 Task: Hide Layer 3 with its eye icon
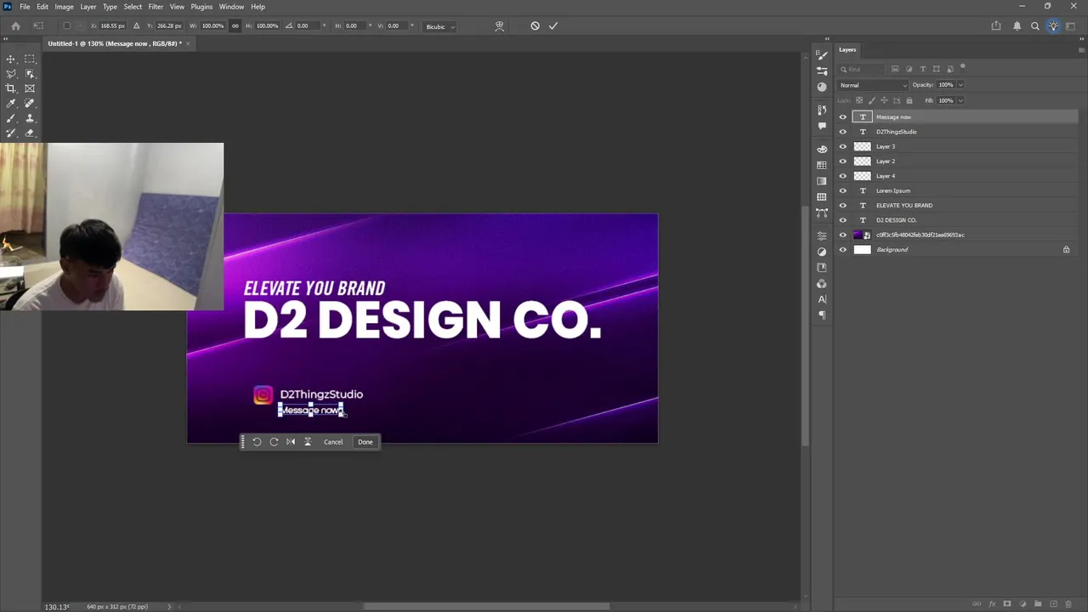coord(843,146)
